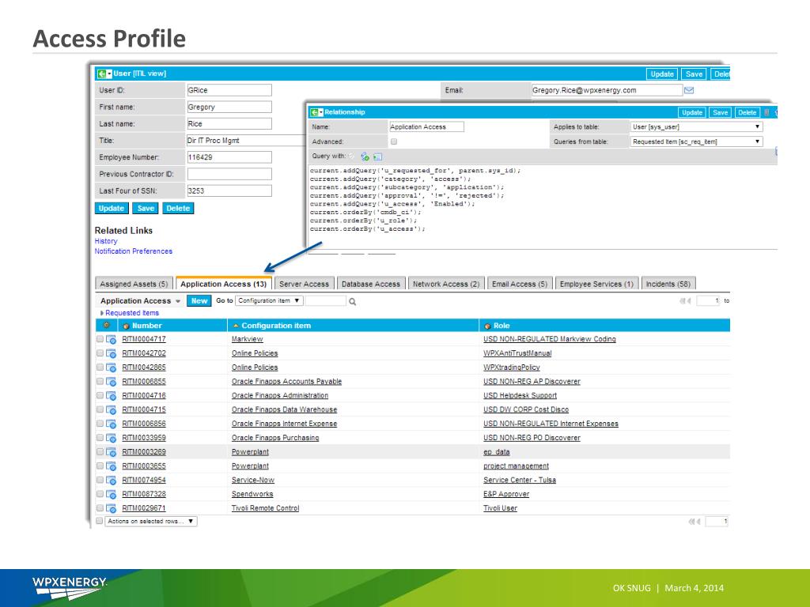The height and width of the screenshot is (607, 810).
Task: Open preview icon for RITM0004716
Action: coord(111,395)
